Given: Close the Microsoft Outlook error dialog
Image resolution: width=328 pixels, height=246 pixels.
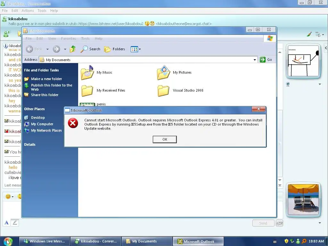Looking at the screenshot, I should pos(258,109).
